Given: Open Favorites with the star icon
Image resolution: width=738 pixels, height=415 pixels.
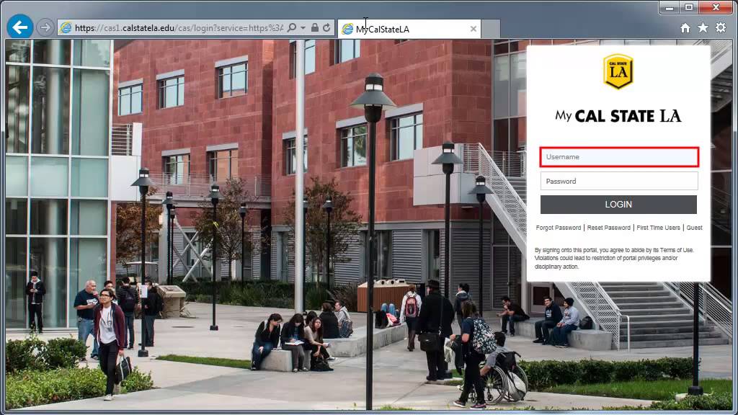Looking at the screenshot, I should click(x=703, y=28).
